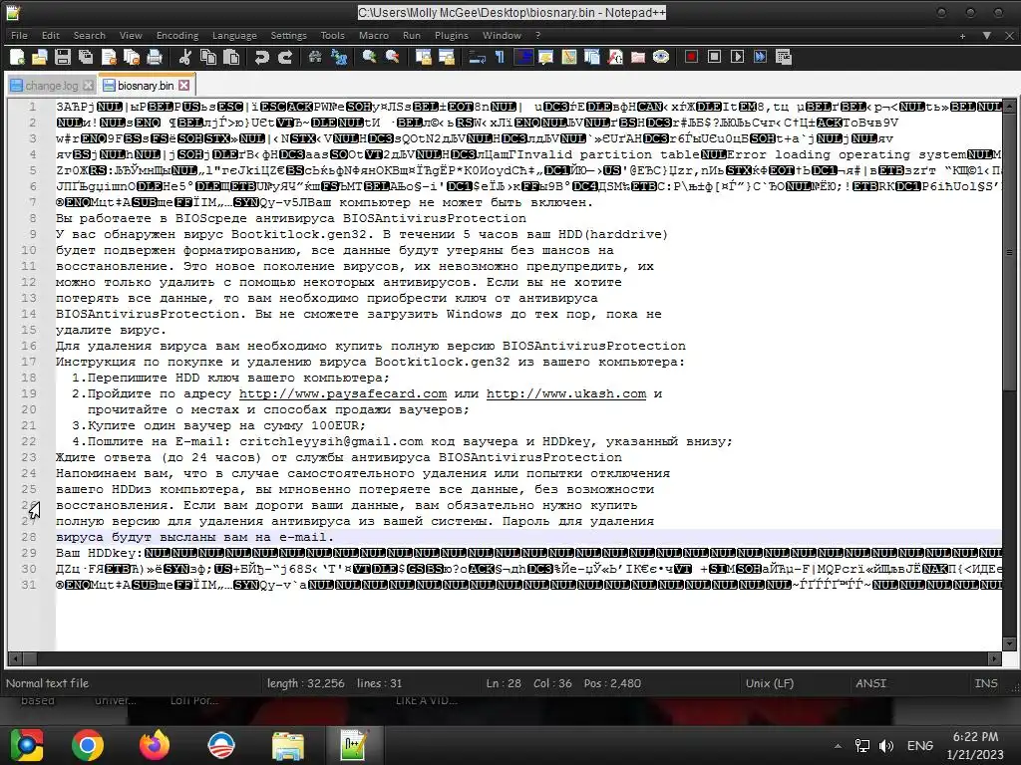Create a new document with the New icon

(x=18, y=57)
